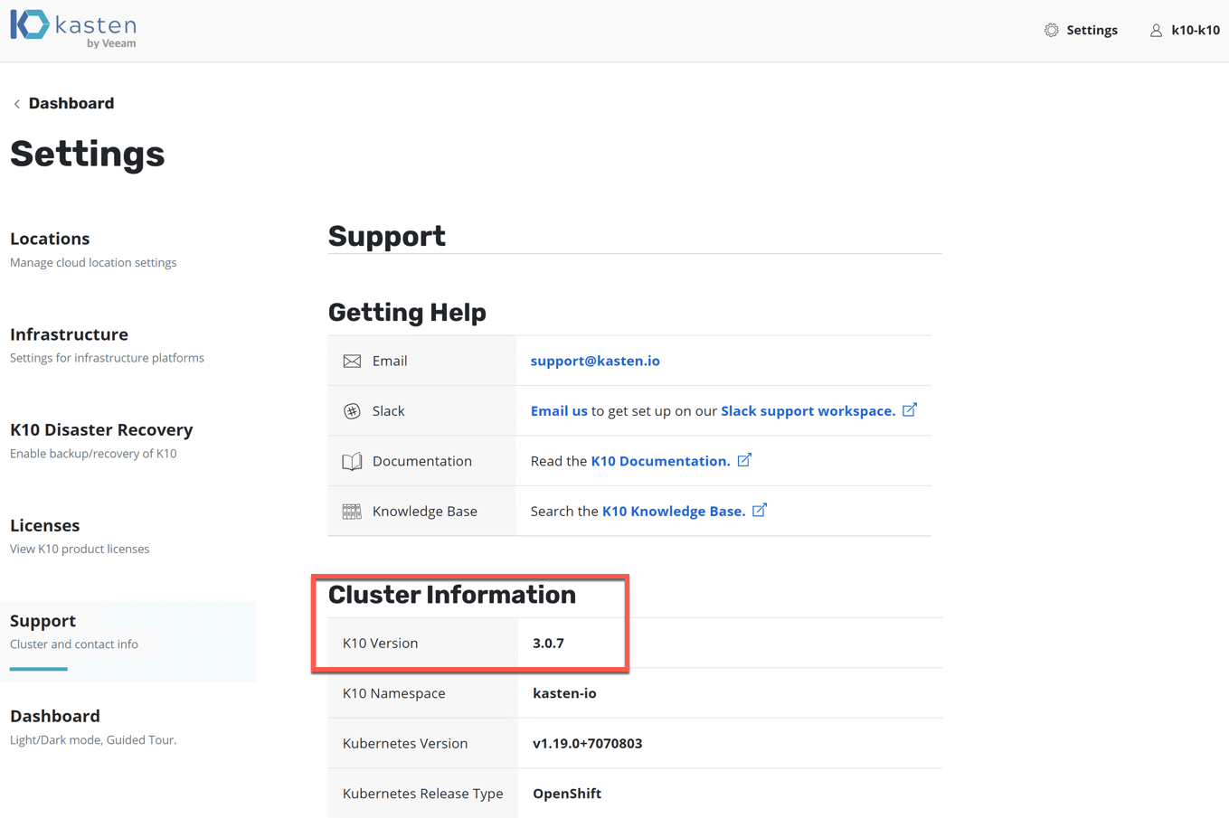Click the Settings gear icon in header
The image size is (1229, 818).
[1051, 30]
